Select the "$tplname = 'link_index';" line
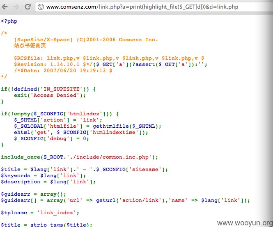This screenshot has width=273, height=227. click(x=40, y=213)
